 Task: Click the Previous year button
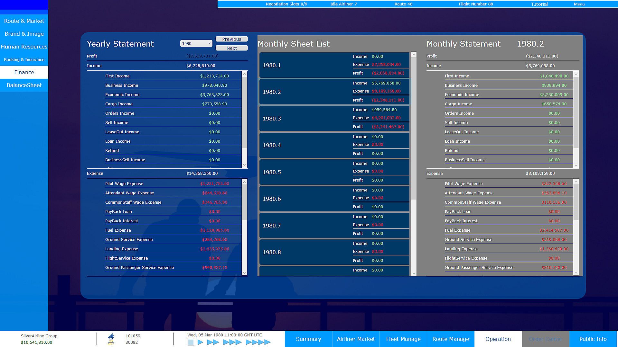click(x=231, y=39)
